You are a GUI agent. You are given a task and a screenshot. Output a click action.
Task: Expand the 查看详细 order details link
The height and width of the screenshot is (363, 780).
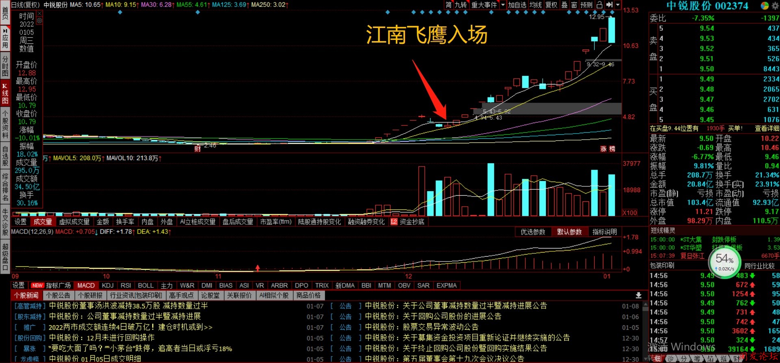click(767, 128)
